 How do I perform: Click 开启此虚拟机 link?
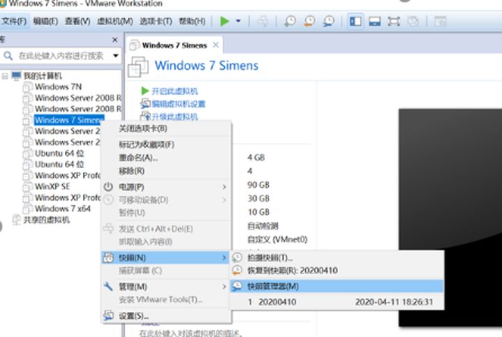(x=174, y=91)
